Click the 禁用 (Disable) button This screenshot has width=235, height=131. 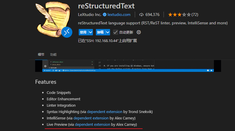83,32
